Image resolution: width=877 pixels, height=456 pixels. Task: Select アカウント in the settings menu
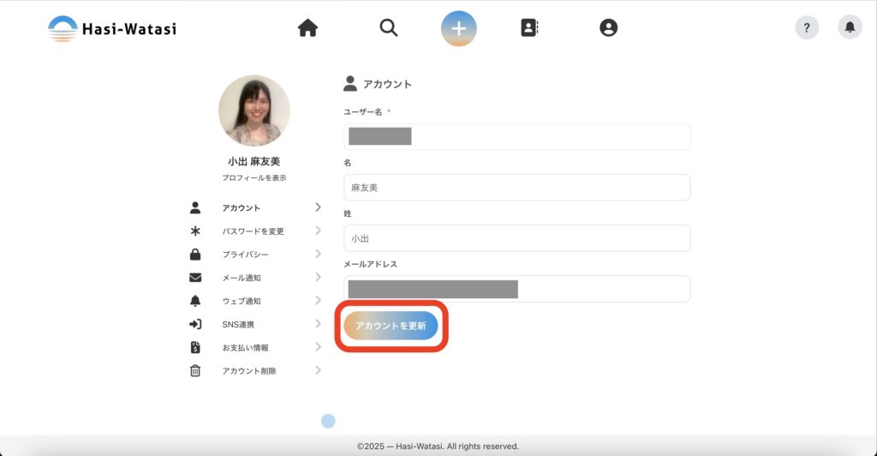(241, 207)
